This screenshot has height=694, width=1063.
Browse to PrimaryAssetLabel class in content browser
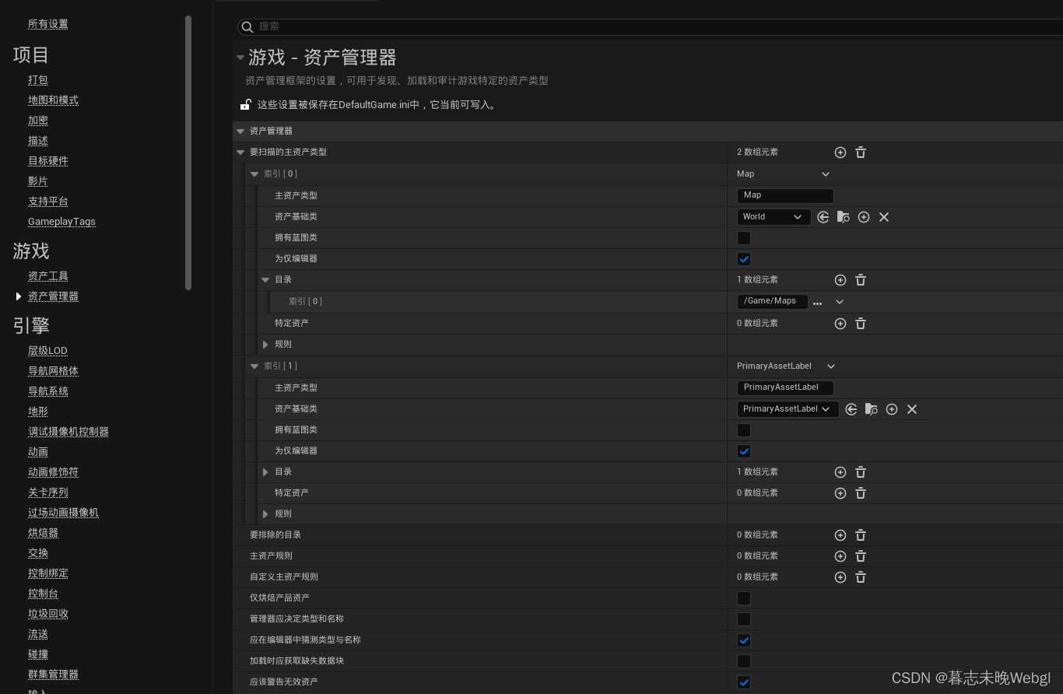[x=872, y=409]
